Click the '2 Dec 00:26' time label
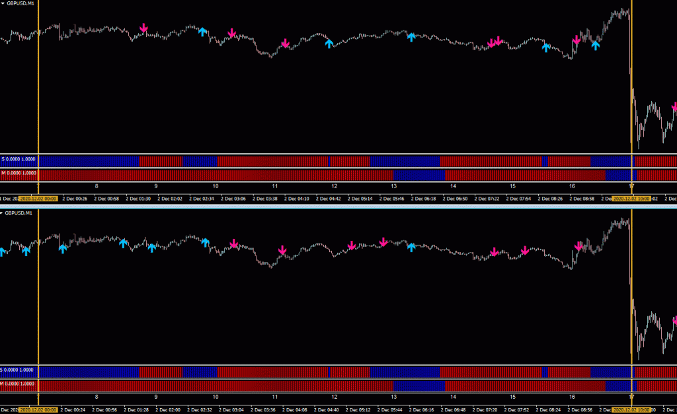Viewport: 677px width, 414px height. (75, 199)
